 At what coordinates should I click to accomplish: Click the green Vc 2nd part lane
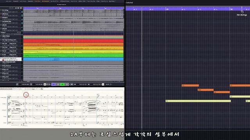point(73,55)
